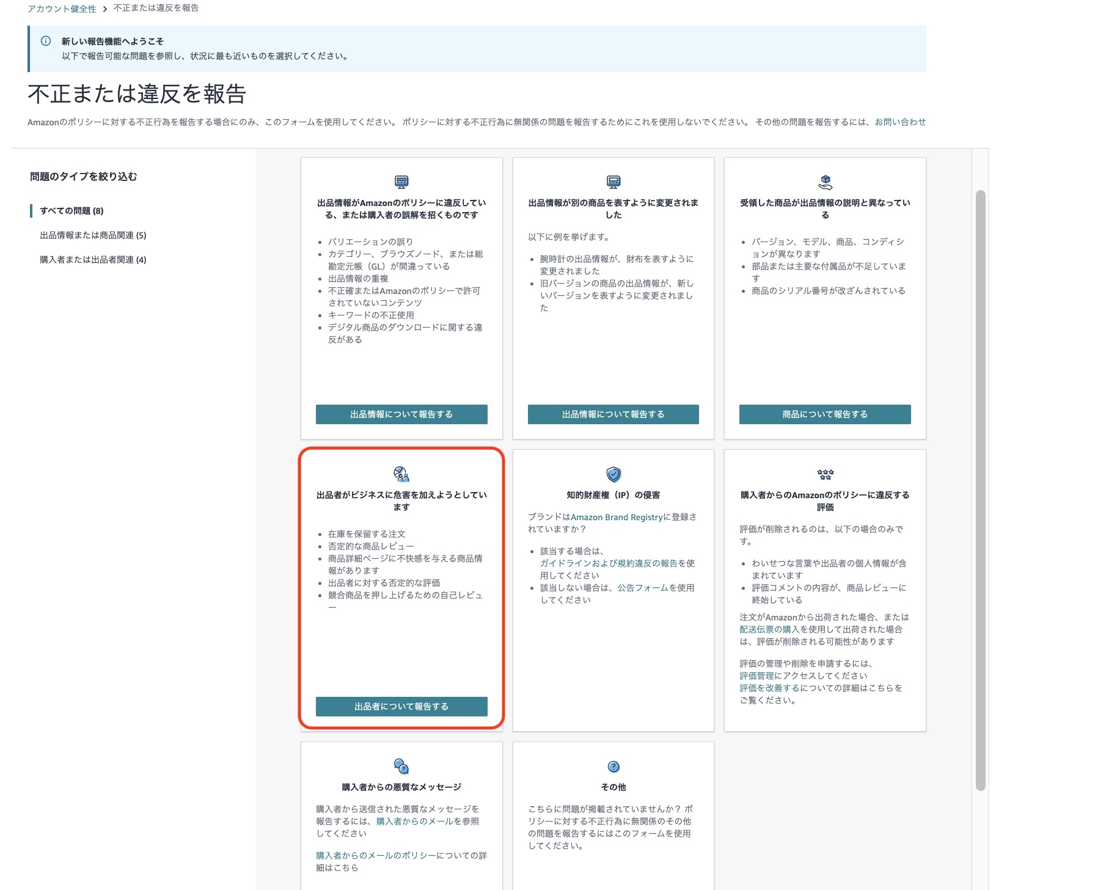Filter by 出品情報または商品関連 (5)

[93, 235]
